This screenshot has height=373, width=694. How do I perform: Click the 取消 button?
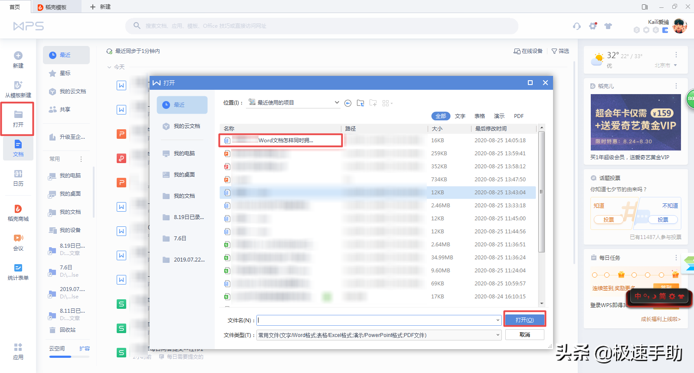525,335
